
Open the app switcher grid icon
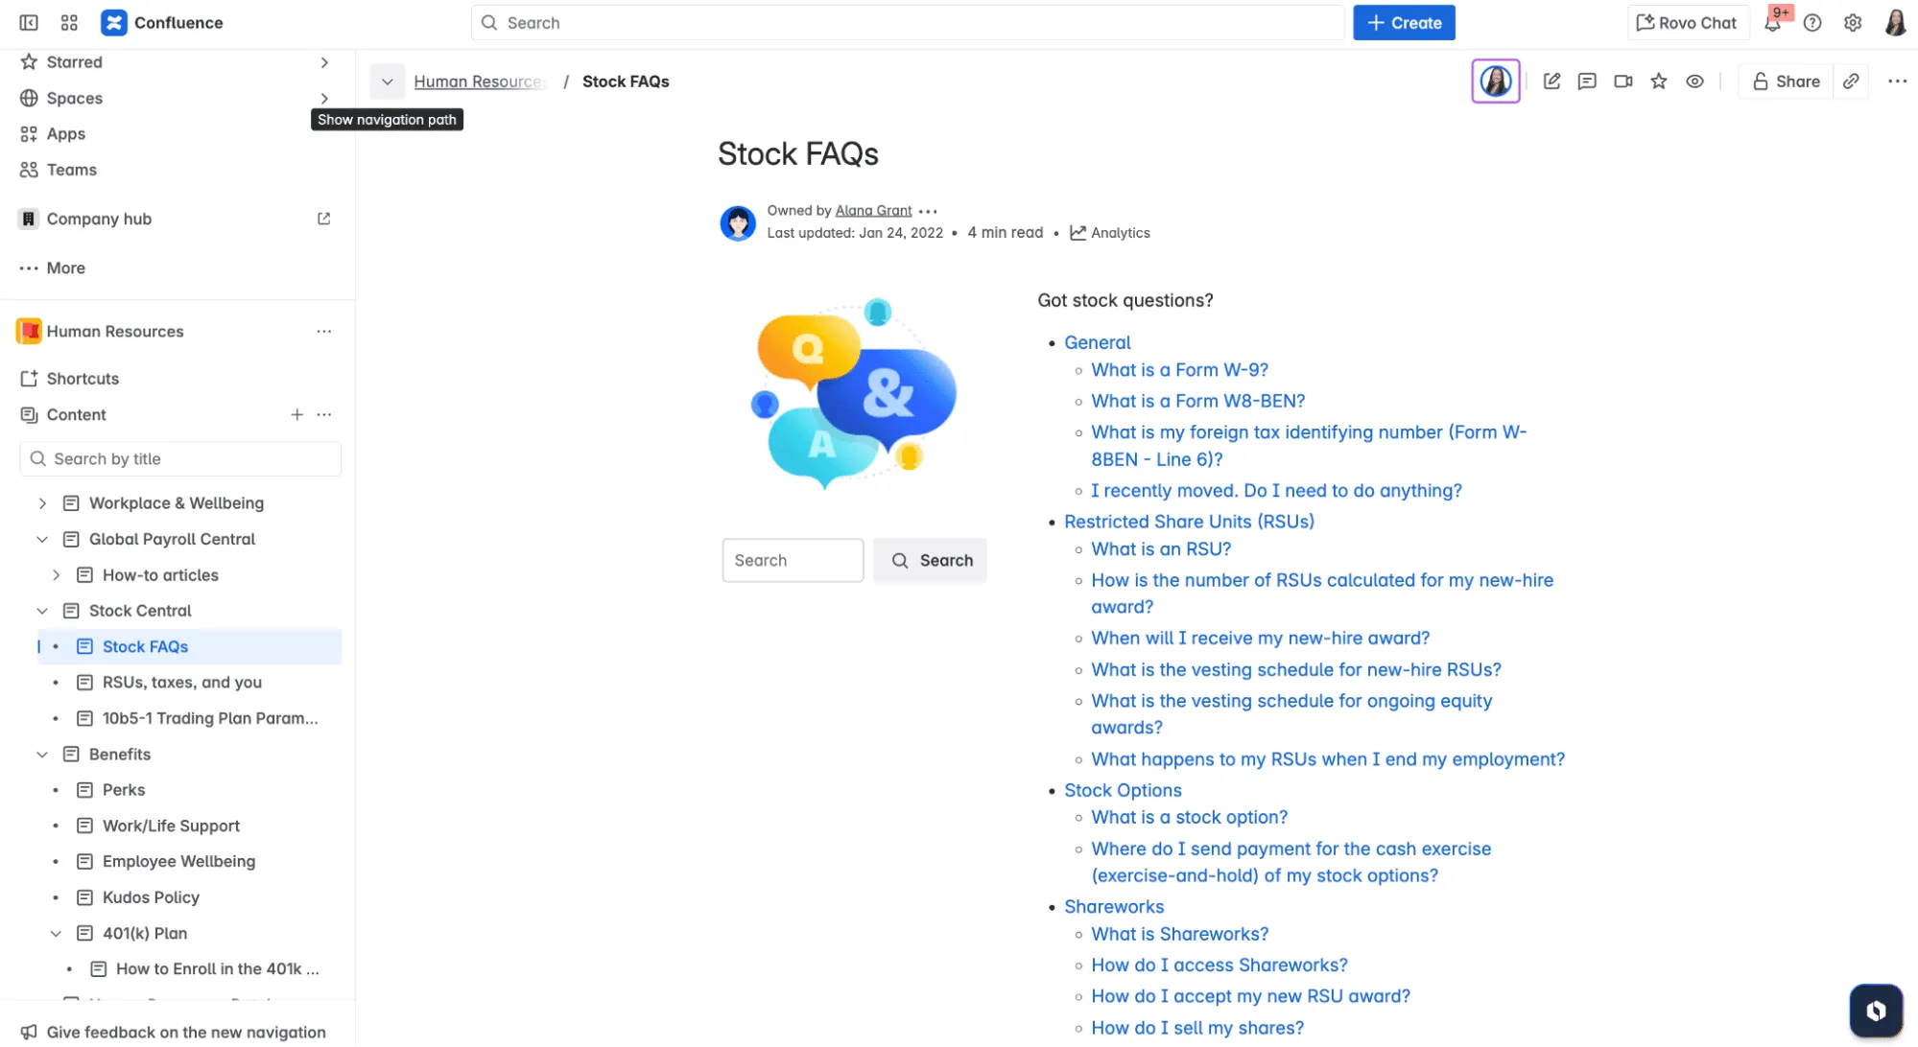click(x=69, y=23)
